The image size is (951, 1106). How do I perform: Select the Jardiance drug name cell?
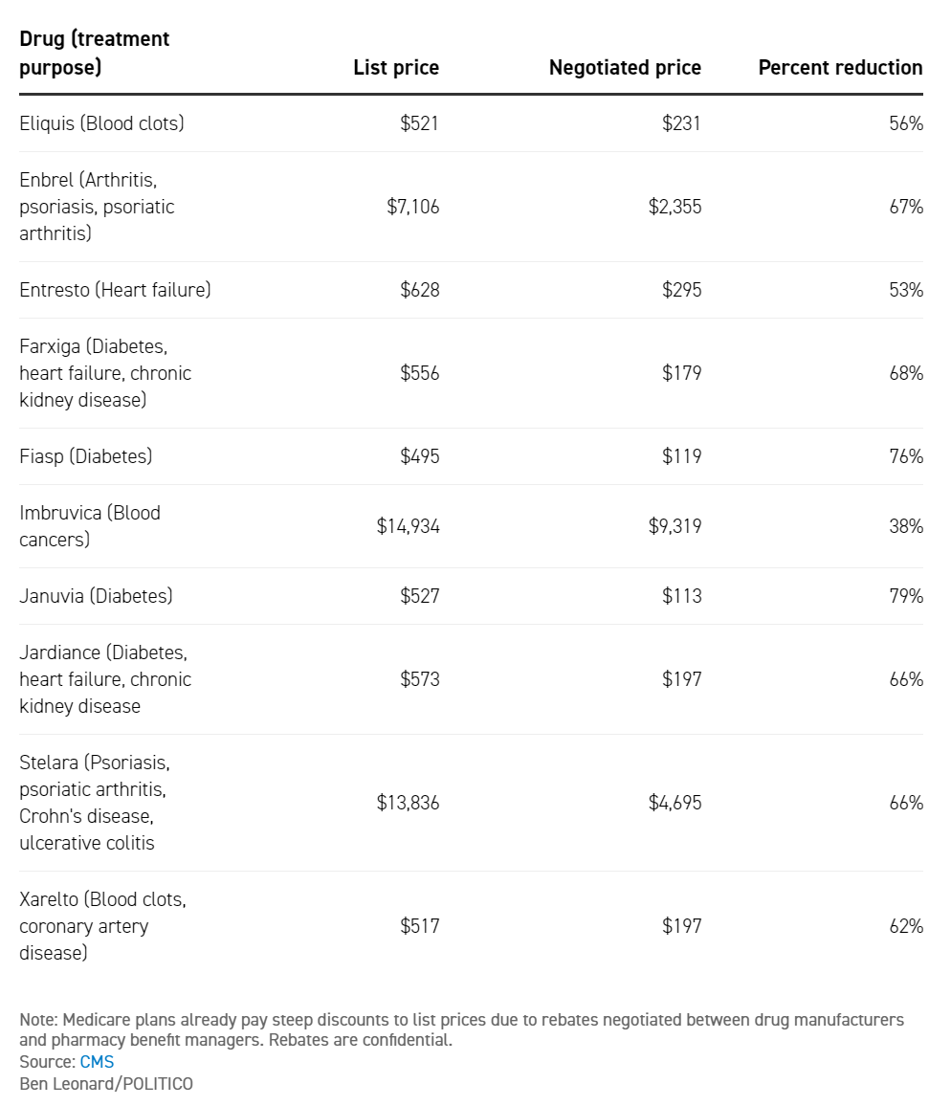(105, 679)
